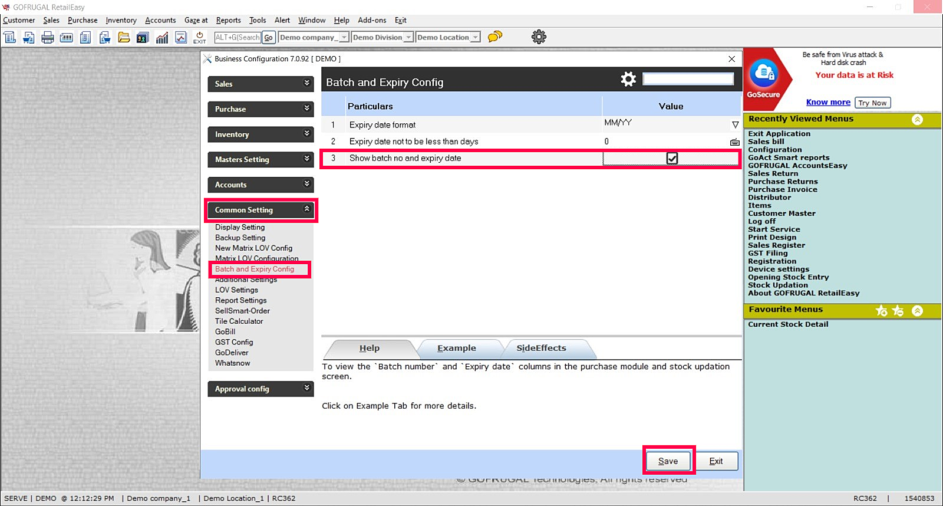This screenshot has width=943, height=506.
Task: Open Report Settings
Action: point(240,301)
